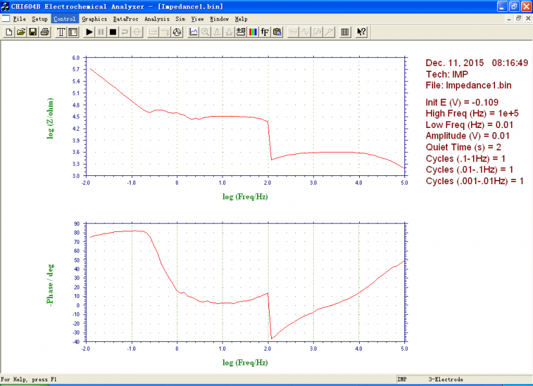The height and width of the screenshot is (386, 533).
Task: Expand the DataProc menu
Action: pyautogui.click(x=126, y=19)
